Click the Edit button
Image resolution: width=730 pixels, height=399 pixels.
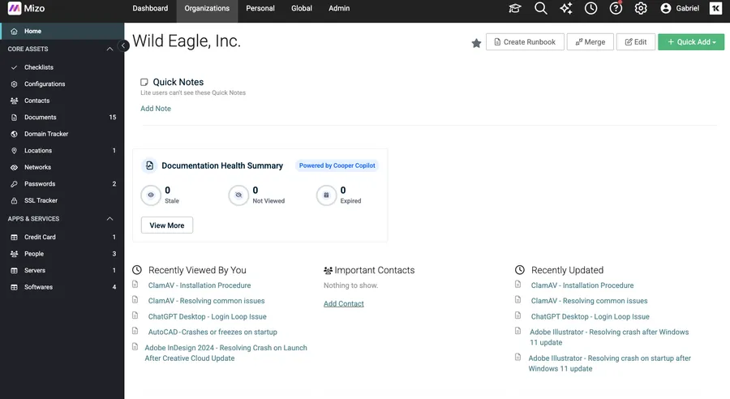coord(635,42)
